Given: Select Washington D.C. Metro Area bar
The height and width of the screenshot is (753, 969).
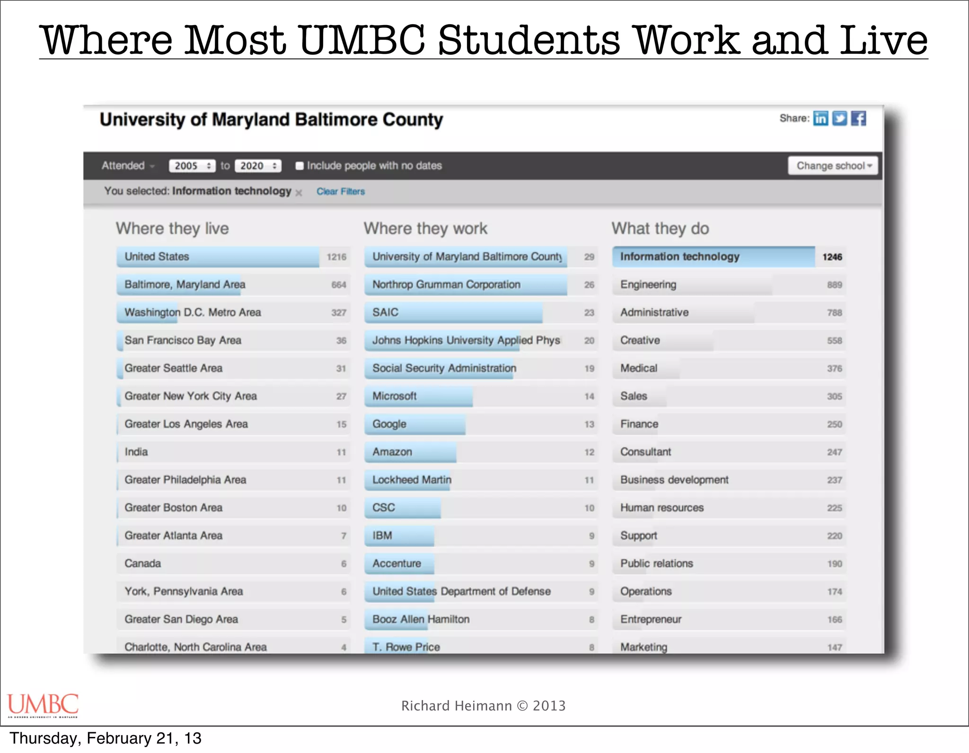Looking at the screenshot, I should coord(234,312).
